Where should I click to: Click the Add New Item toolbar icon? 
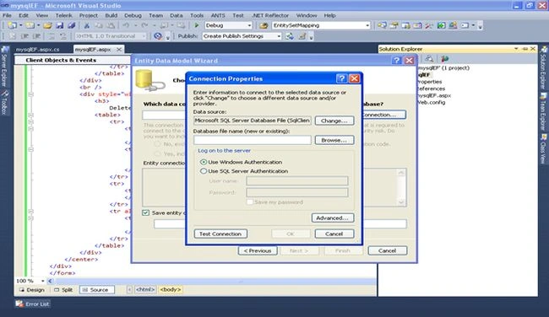point(30,25)
